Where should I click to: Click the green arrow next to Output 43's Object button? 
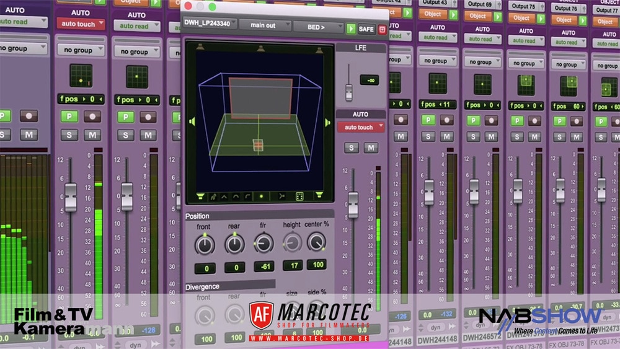coord(453,15)
